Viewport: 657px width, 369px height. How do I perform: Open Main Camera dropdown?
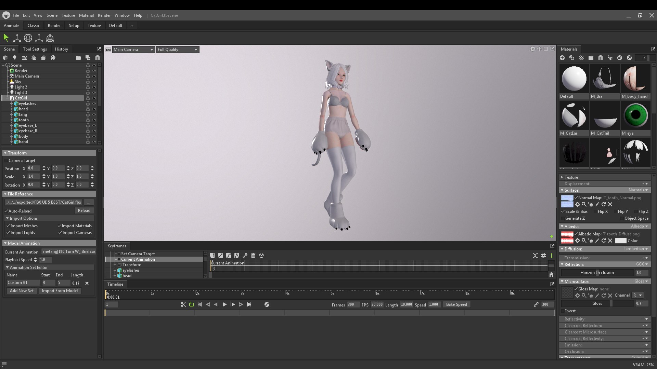(133, 50)
